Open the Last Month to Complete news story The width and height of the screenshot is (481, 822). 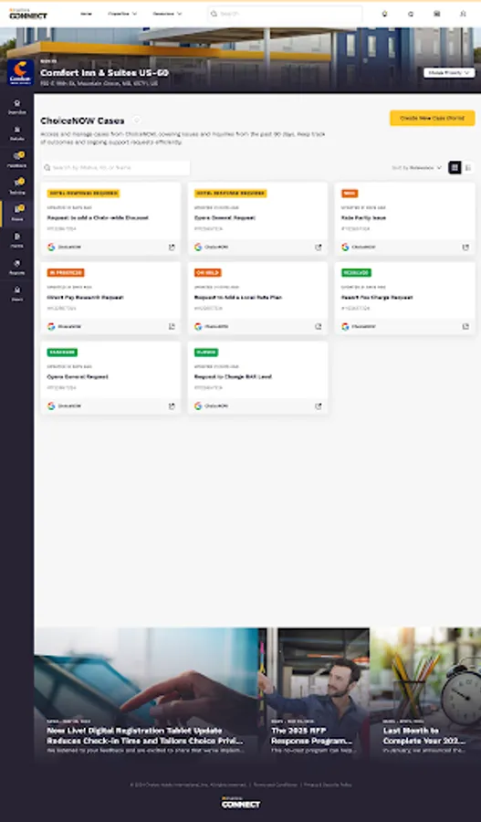tap(423, 735)
